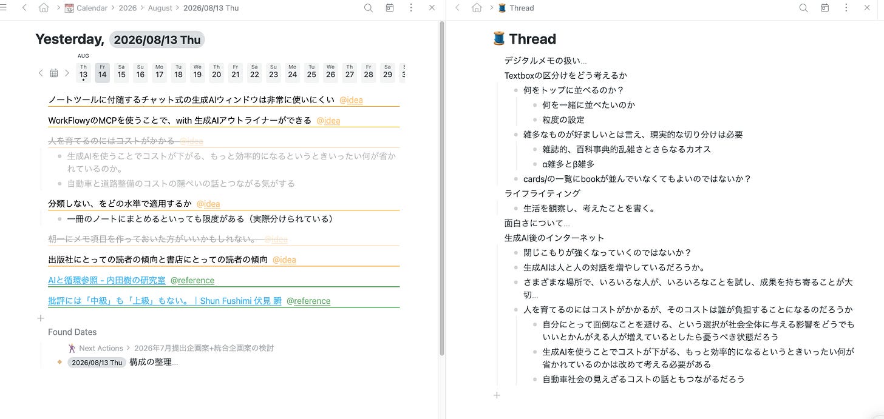Open more options menu in Thread pane

(x=846, y=8)
